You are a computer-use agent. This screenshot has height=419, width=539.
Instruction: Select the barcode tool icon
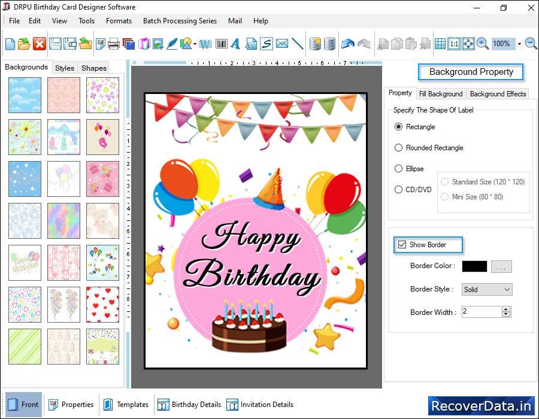(221, 44)
